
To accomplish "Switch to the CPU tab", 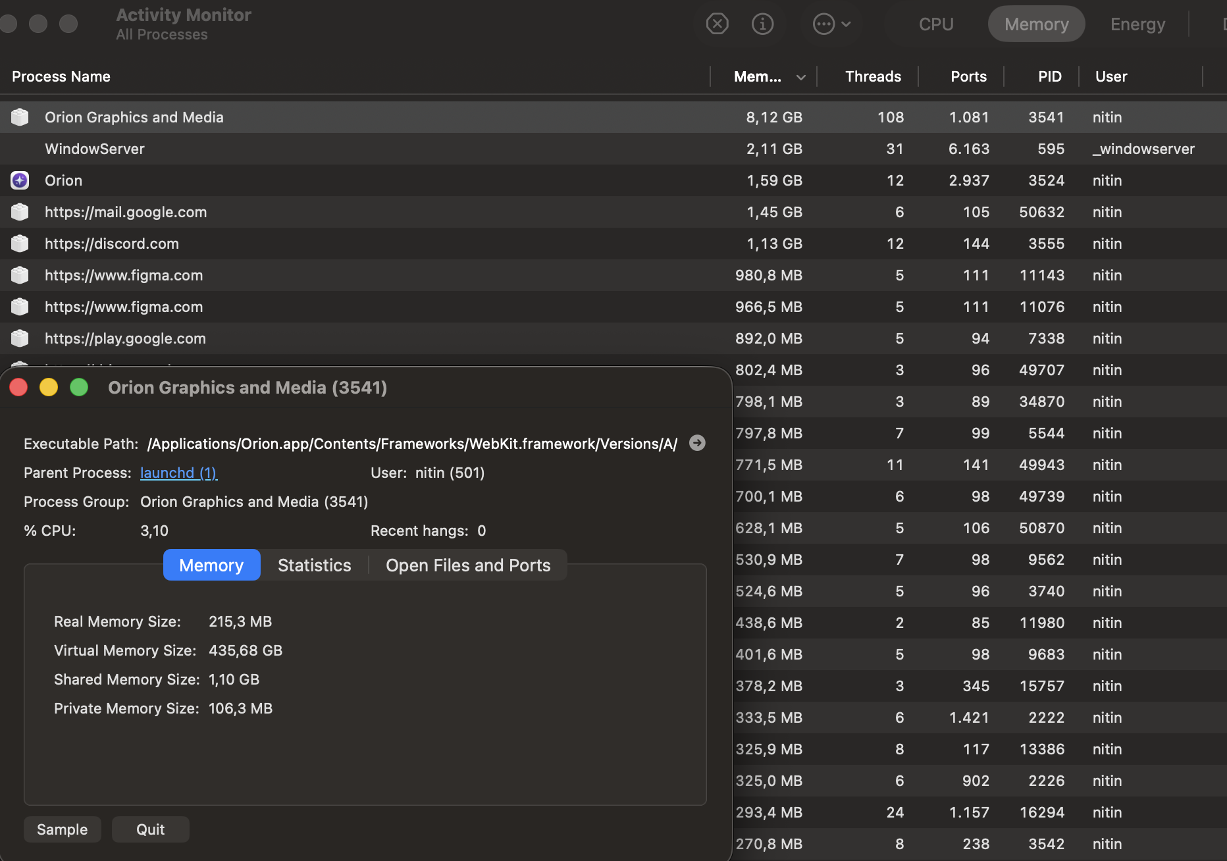I will [935, 24].
